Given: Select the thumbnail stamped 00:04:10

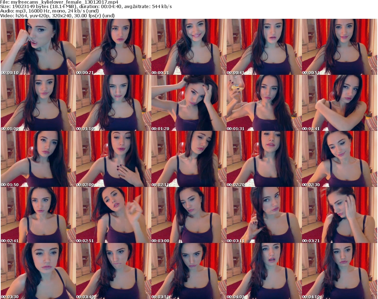Looking at the screenshot, I should tap(340, 271).
